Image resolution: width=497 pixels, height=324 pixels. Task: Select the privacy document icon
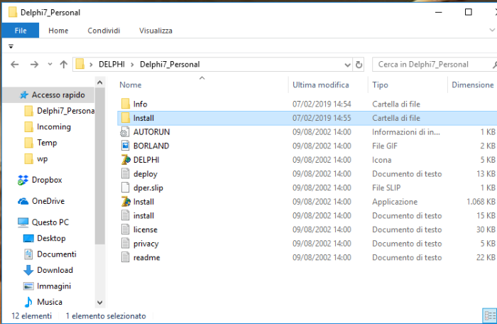point(126,244)
